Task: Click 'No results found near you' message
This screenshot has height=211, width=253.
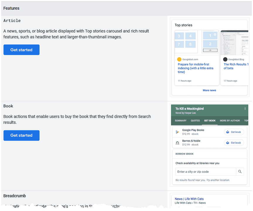Action: pos(203,180)
